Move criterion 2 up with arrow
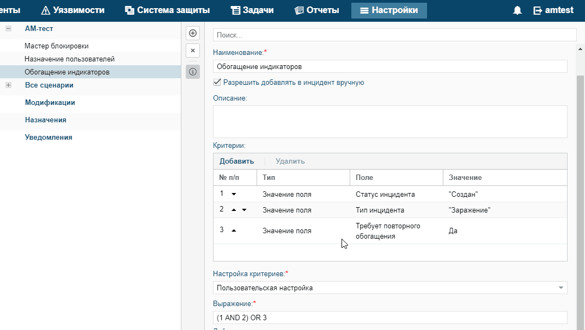This screenshot has height=330, width=585. (234, 210)
